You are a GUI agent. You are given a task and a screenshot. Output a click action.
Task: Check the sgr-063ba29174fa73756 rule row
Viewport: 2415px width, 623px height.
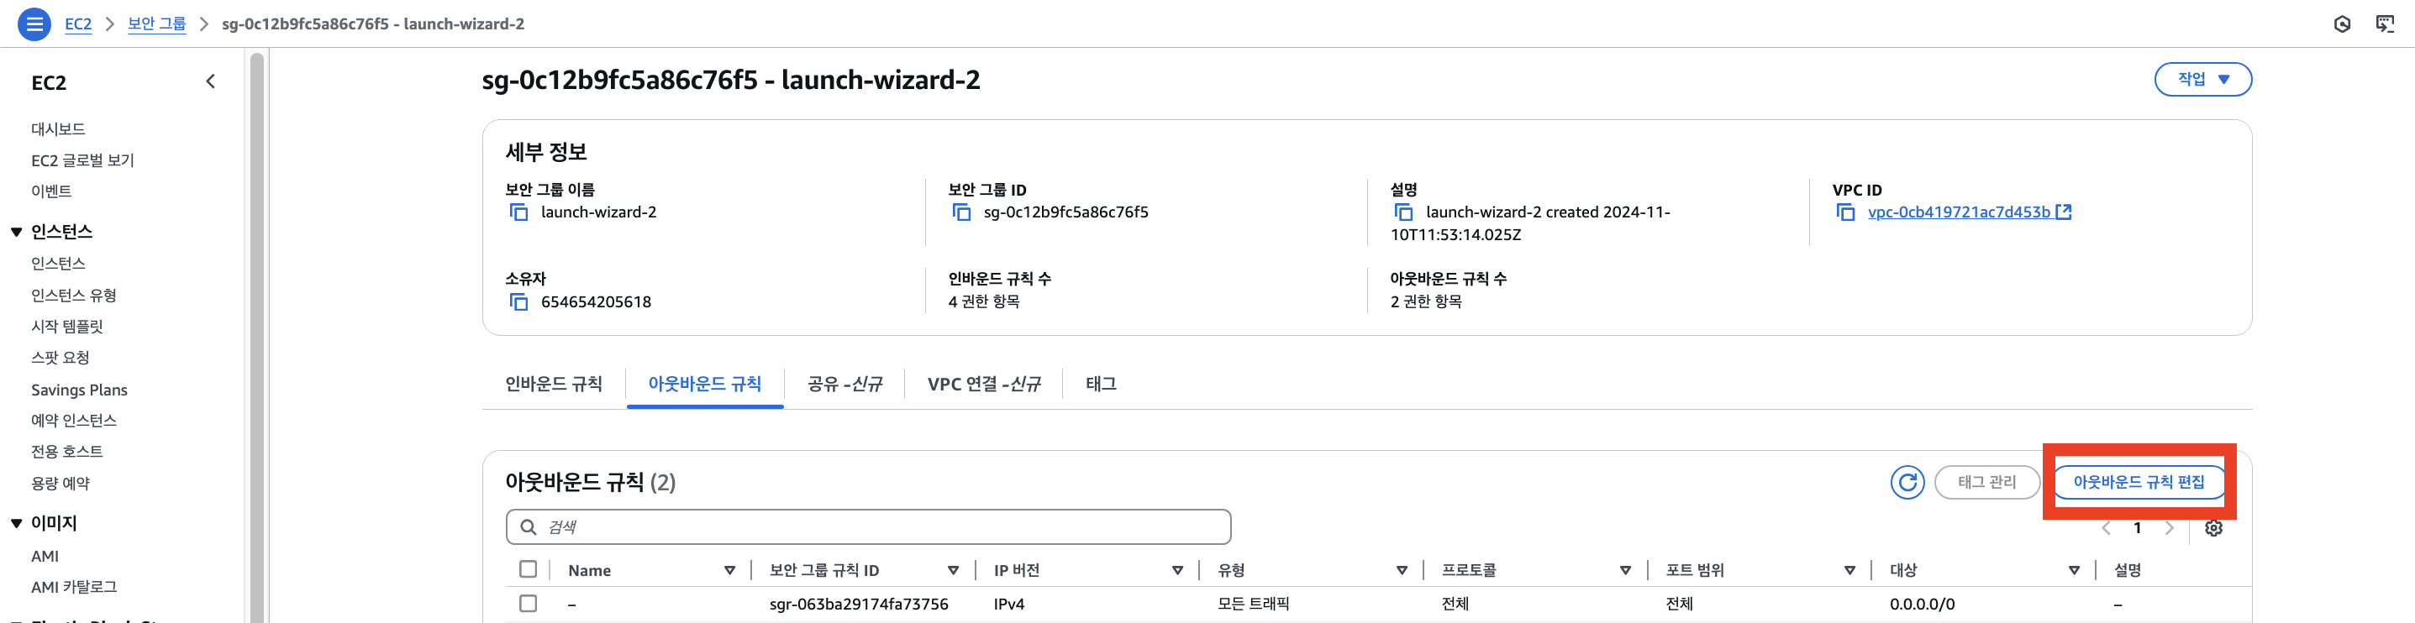(x=529, y=604)
